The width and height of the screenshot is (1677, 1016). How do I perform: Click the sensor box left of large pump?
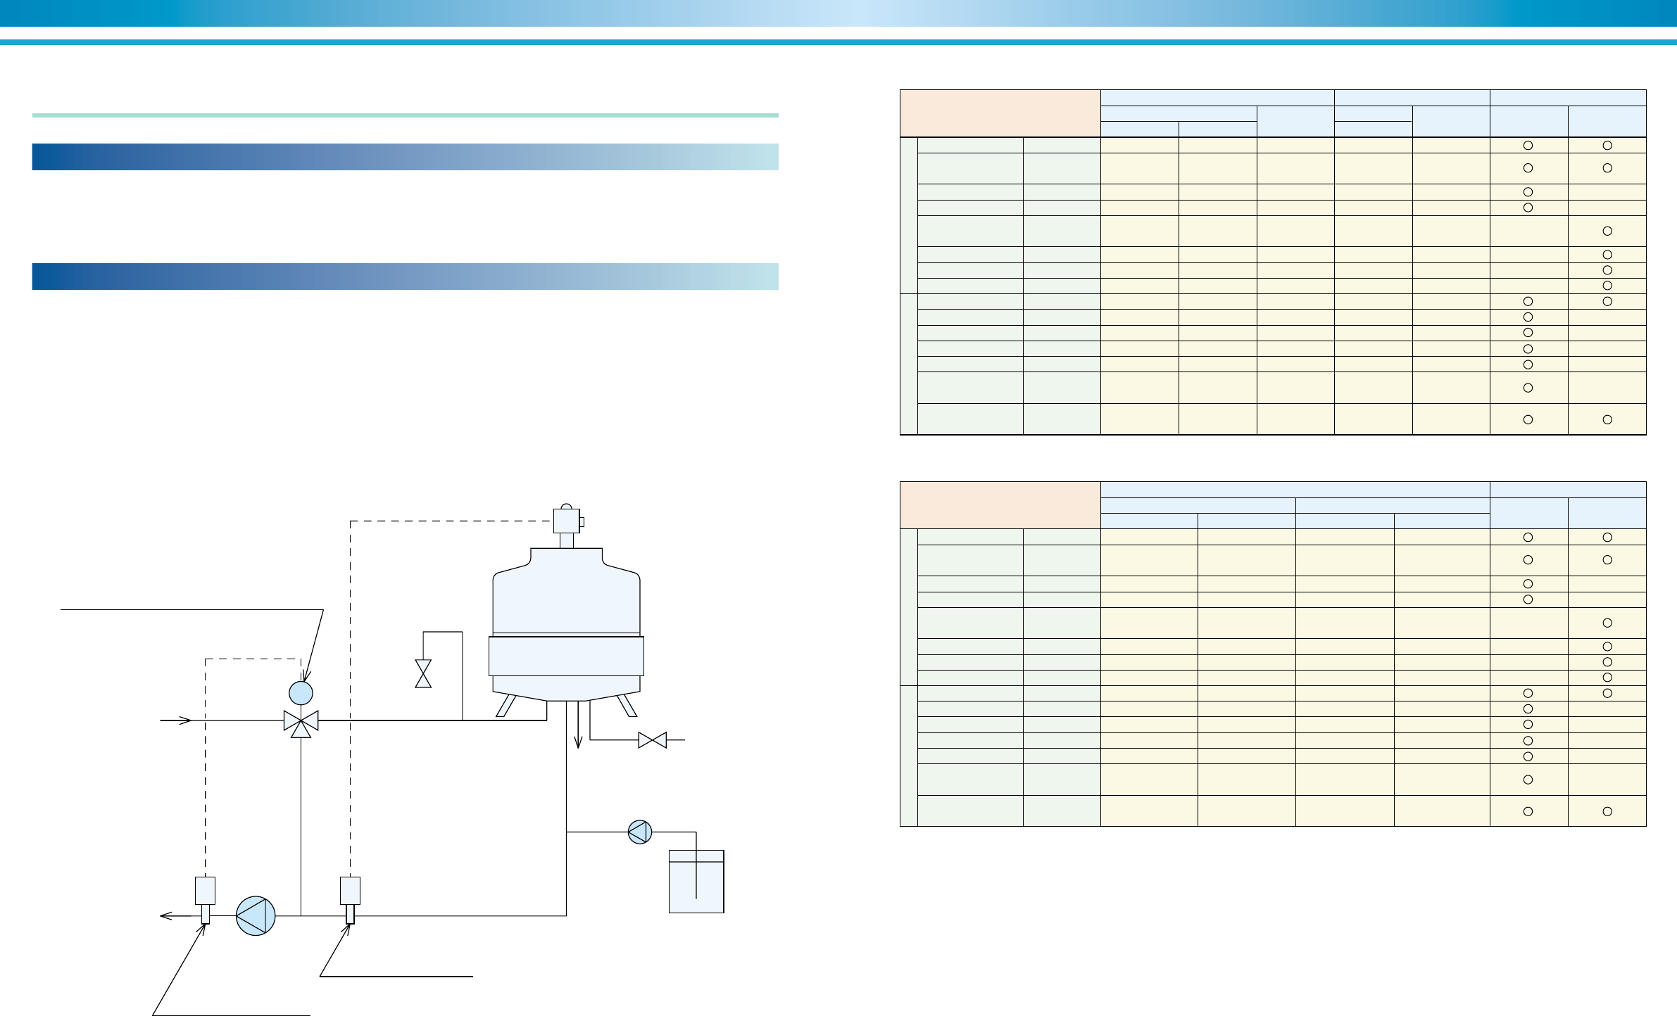coord(204,890)
